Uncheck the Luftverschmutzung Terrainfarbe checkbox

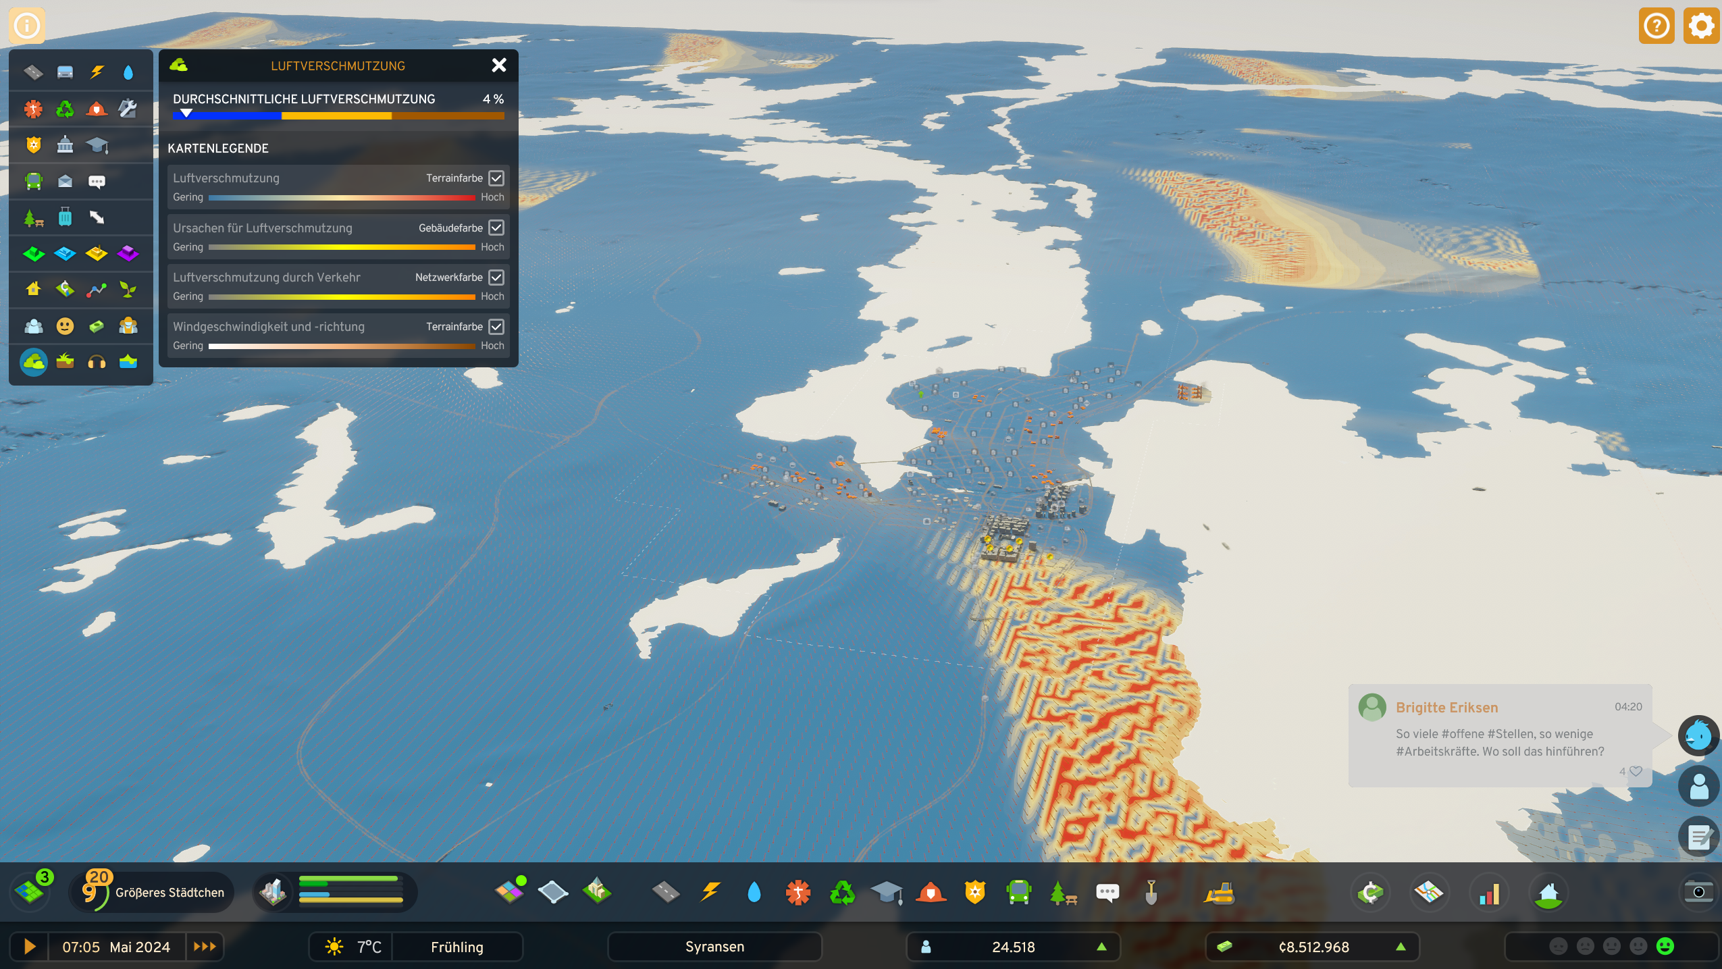pos(496,178)
